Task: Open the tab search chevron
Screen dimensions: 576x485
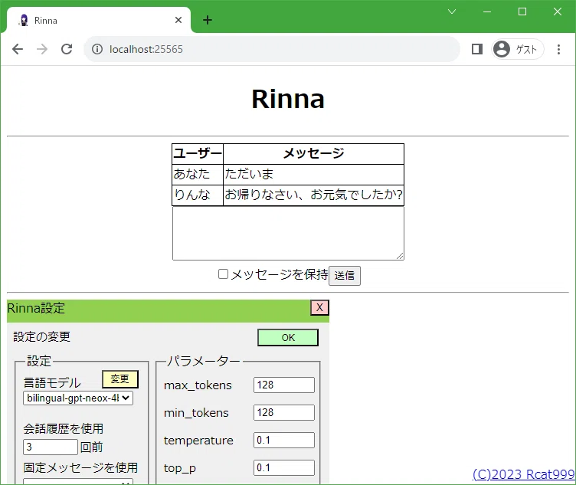Action: point(452,11)
